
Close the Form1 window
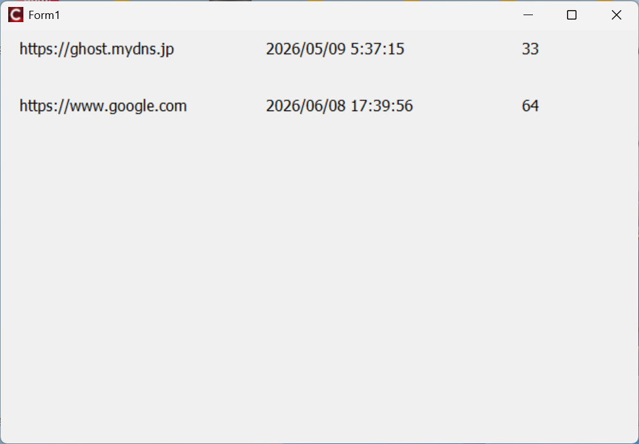616,15
